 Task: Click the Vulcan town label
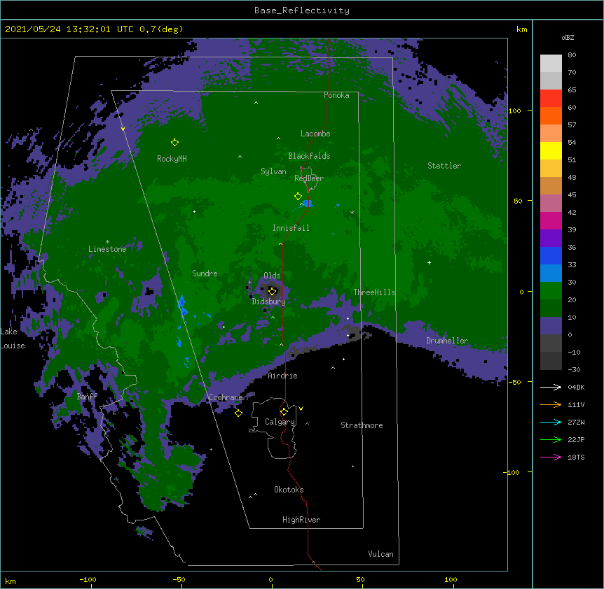(380, 554)
